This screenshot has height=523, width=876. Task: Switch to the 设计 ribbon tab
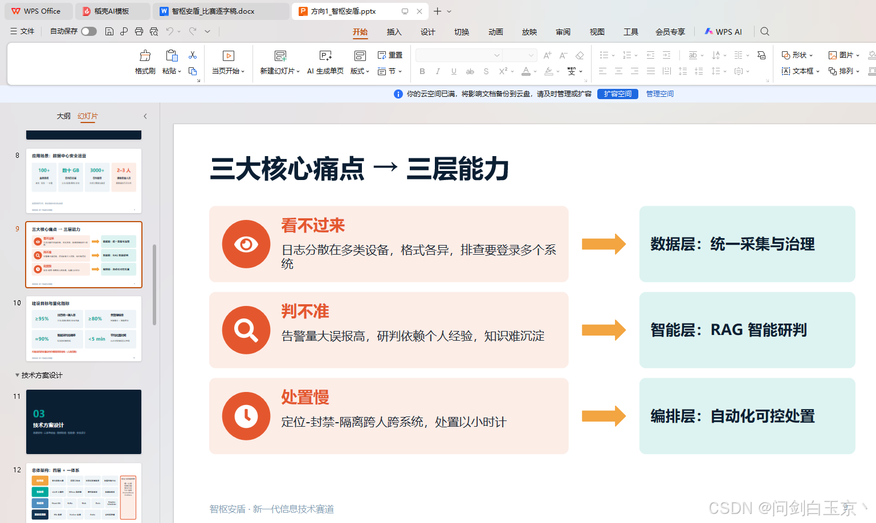tap(428, 32)
